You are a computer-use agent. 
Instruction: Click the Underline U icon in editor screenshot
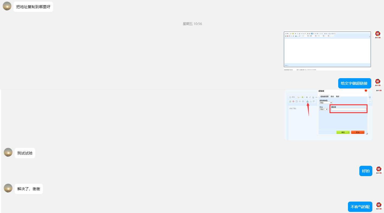click(313, 97)
